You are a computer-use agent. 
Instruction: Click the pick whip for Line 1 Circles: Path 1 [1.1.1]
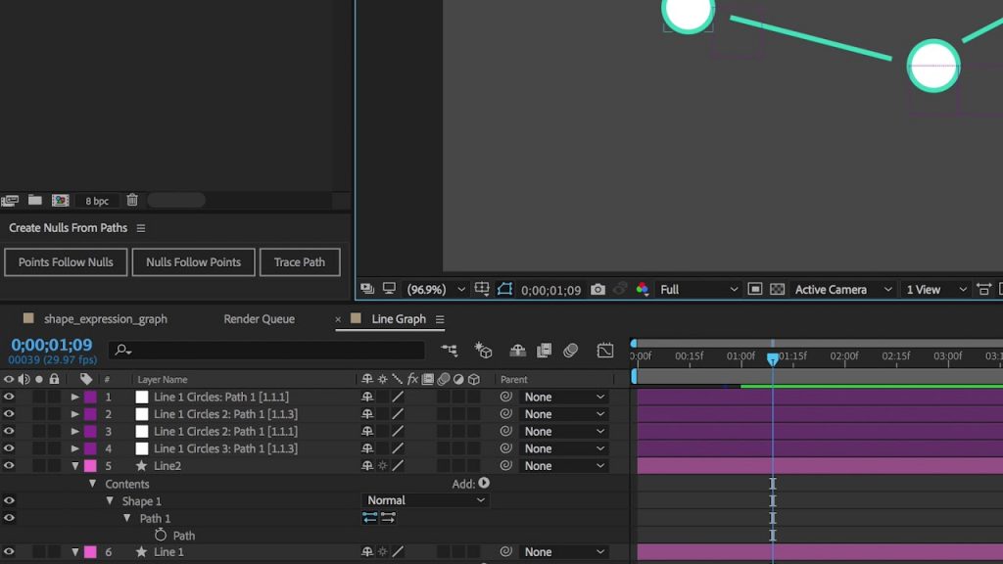(506, 397)
